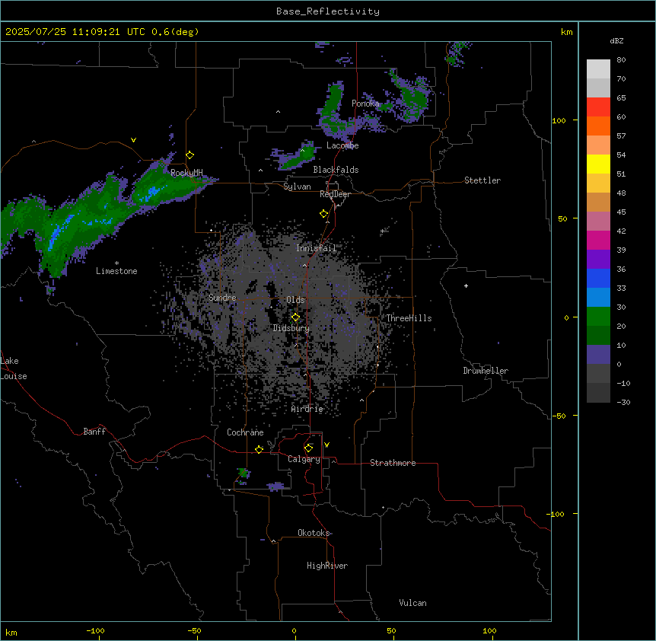Screen dimensions: 656x641
Task: Click the Ponoka city label
Action: tap(365, 104)
